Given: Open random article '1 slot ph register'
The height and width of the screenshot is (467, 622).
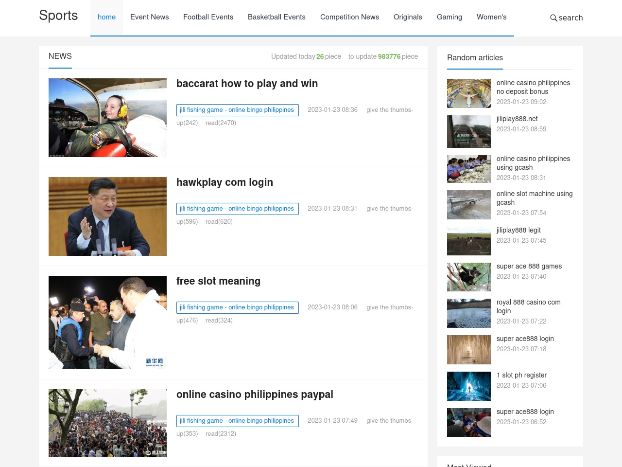Looking at the screenshot, I should click(x=521, y=375).
